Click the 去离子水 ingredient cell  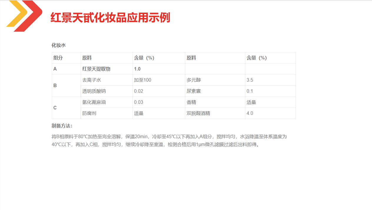tap(91, 80)
